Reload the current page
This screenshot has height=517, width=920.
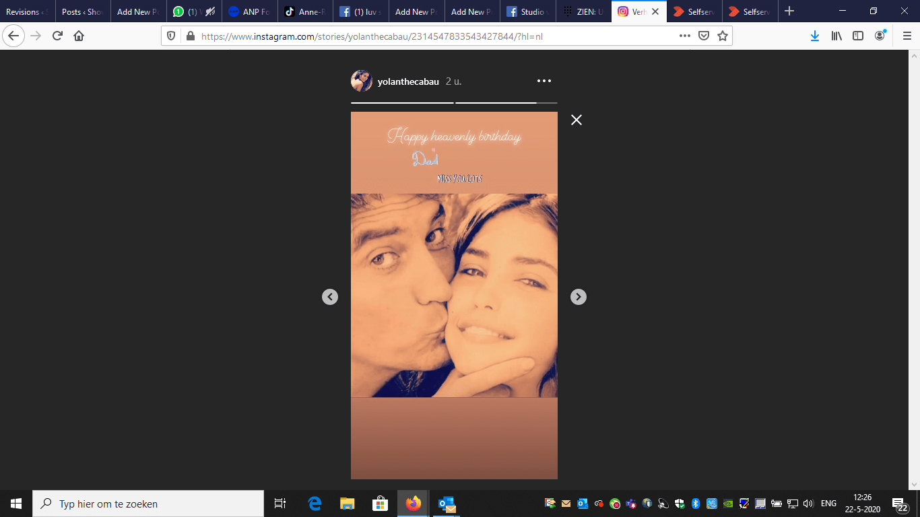tap(57, 36)
